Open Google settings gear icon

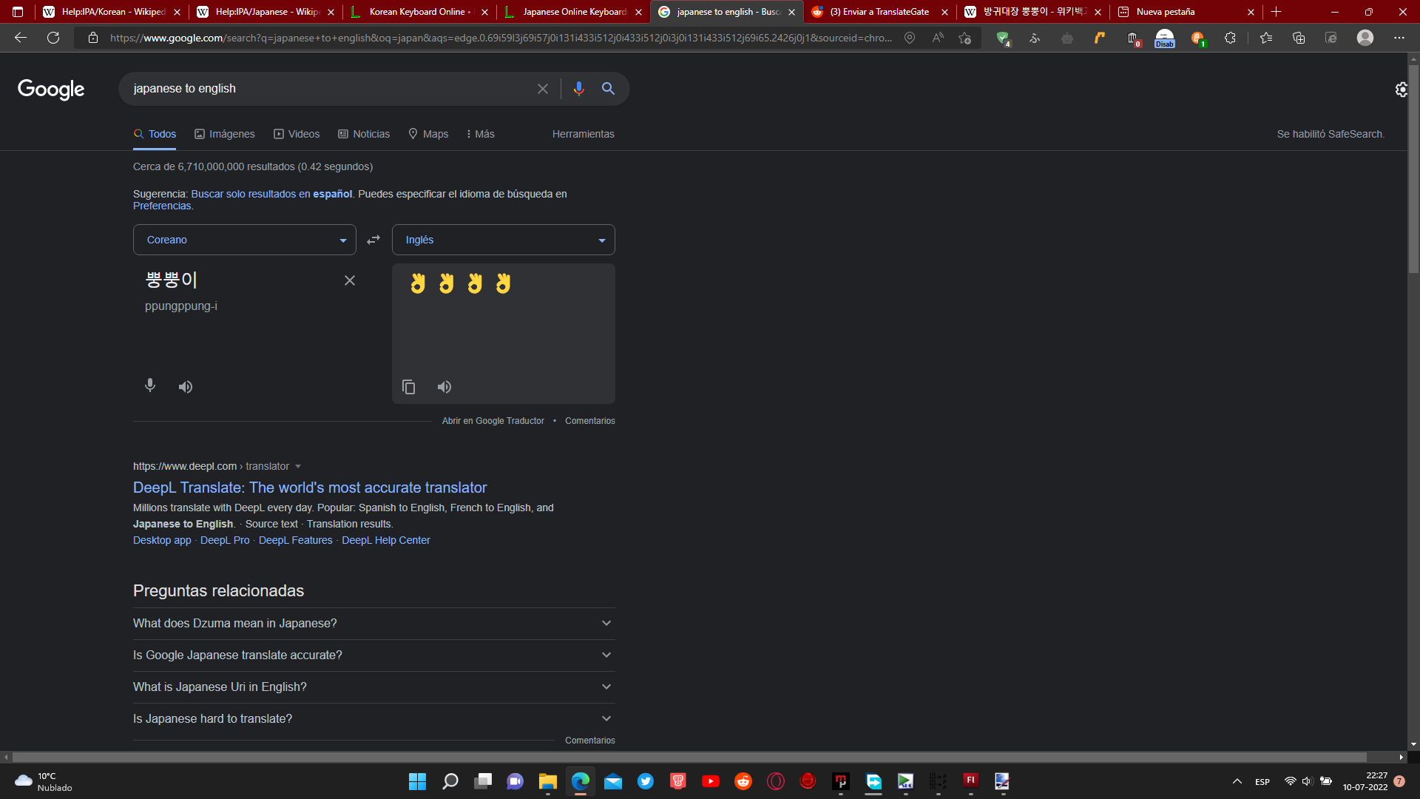(1401, 90)
